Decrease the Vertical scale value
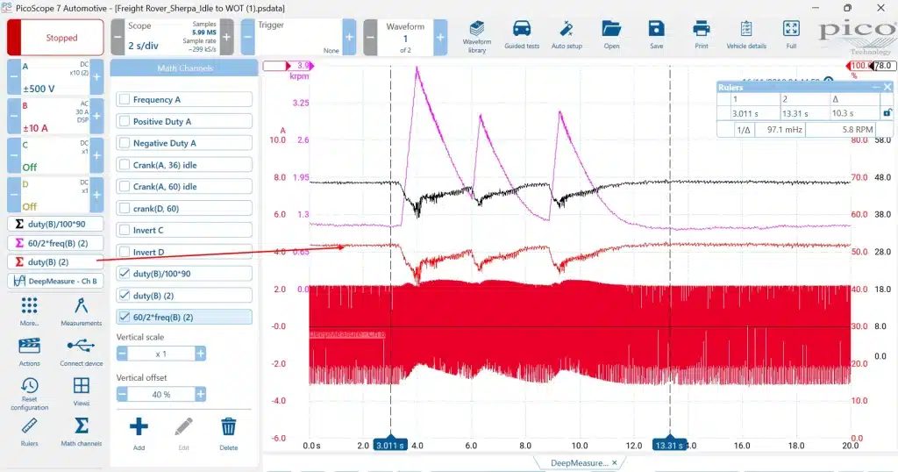This screenshot has height=472, width=898. [122, 354]
